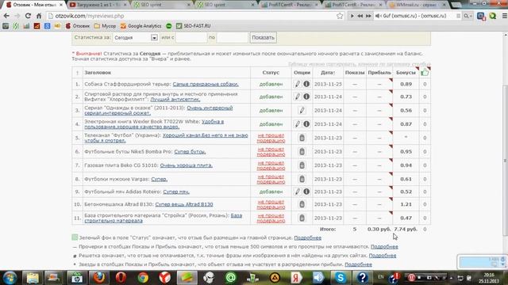Image resolution: width=508 pixels, height=285 pixels.
Task: Open 'Супер бутсы' review link
Action: click(190, 151)
